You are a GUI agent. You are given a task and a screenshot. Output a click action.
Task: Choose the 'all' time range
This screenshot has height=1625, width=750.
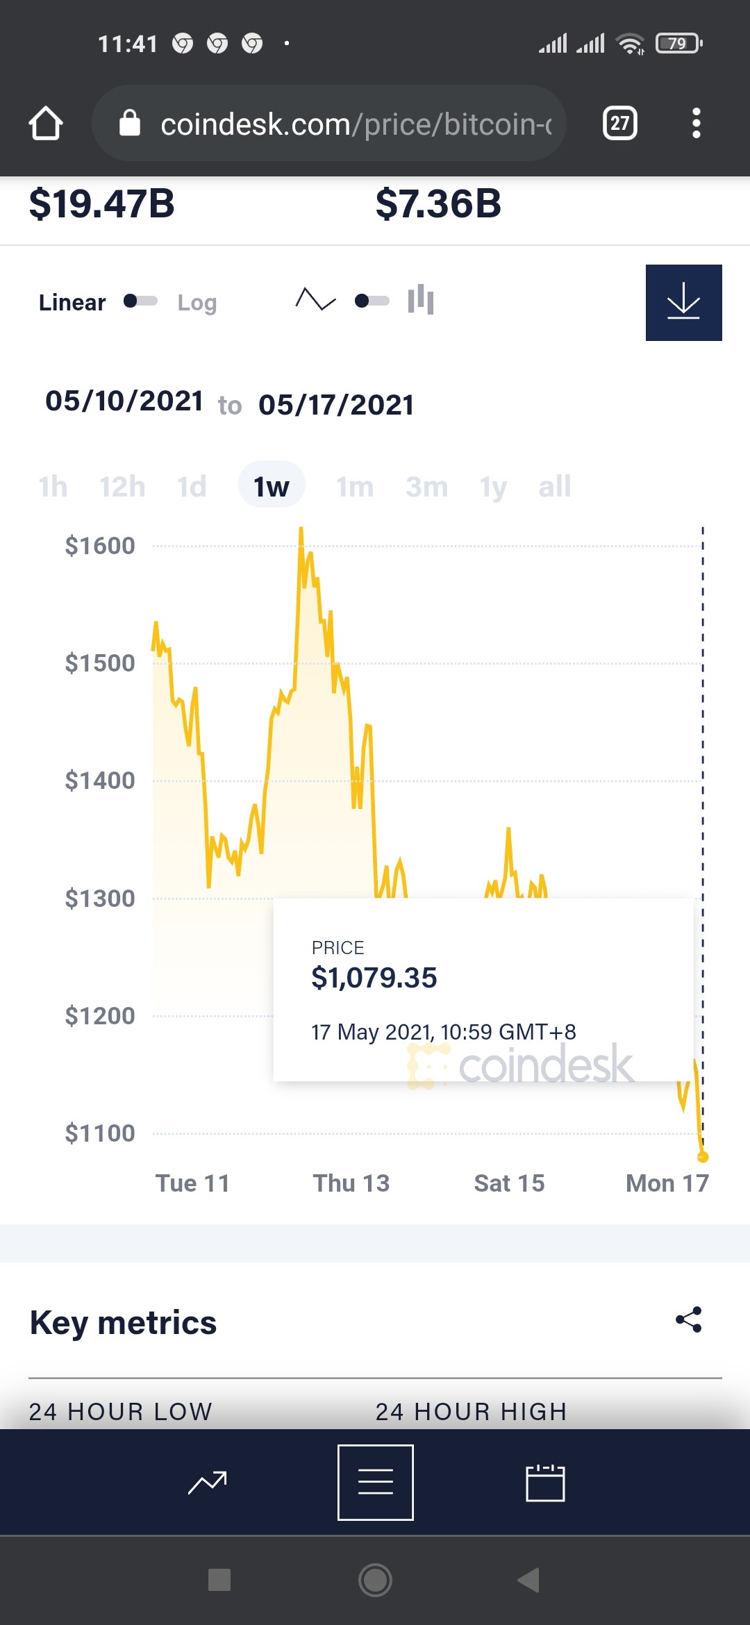click(x=554, y=487)
